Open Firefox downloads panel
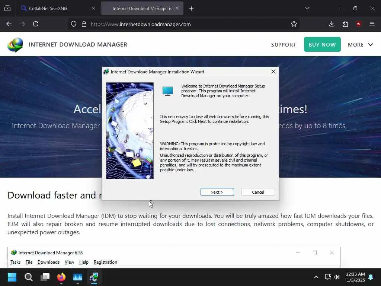Image resolution: width=381 pixels, height=286 pixels. (x=332, y=24)
